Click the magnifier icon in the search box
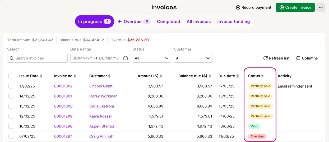329x142 pixels. coord(12,58)
